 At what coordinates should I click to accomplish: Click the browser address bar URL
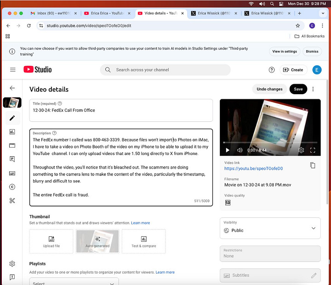89,26
